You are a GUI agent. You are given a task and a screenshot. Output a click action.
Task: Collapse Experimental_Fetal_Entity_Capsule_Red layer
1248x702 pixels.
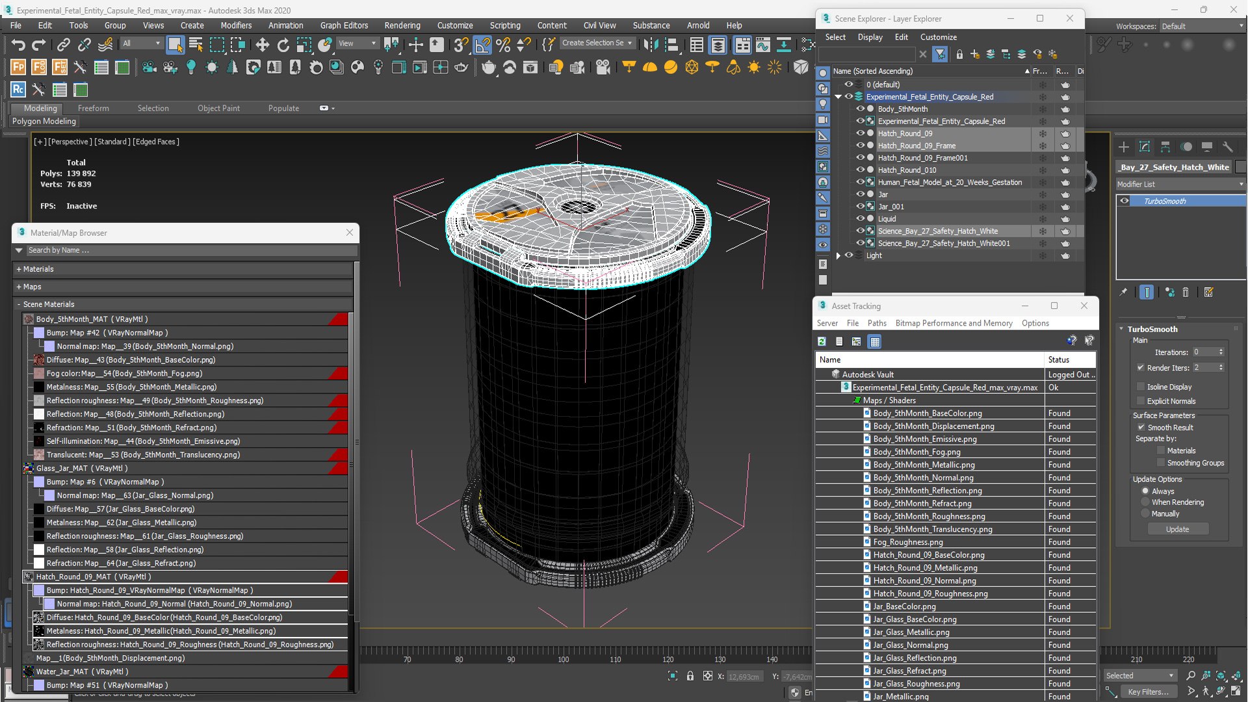point(838,97)
